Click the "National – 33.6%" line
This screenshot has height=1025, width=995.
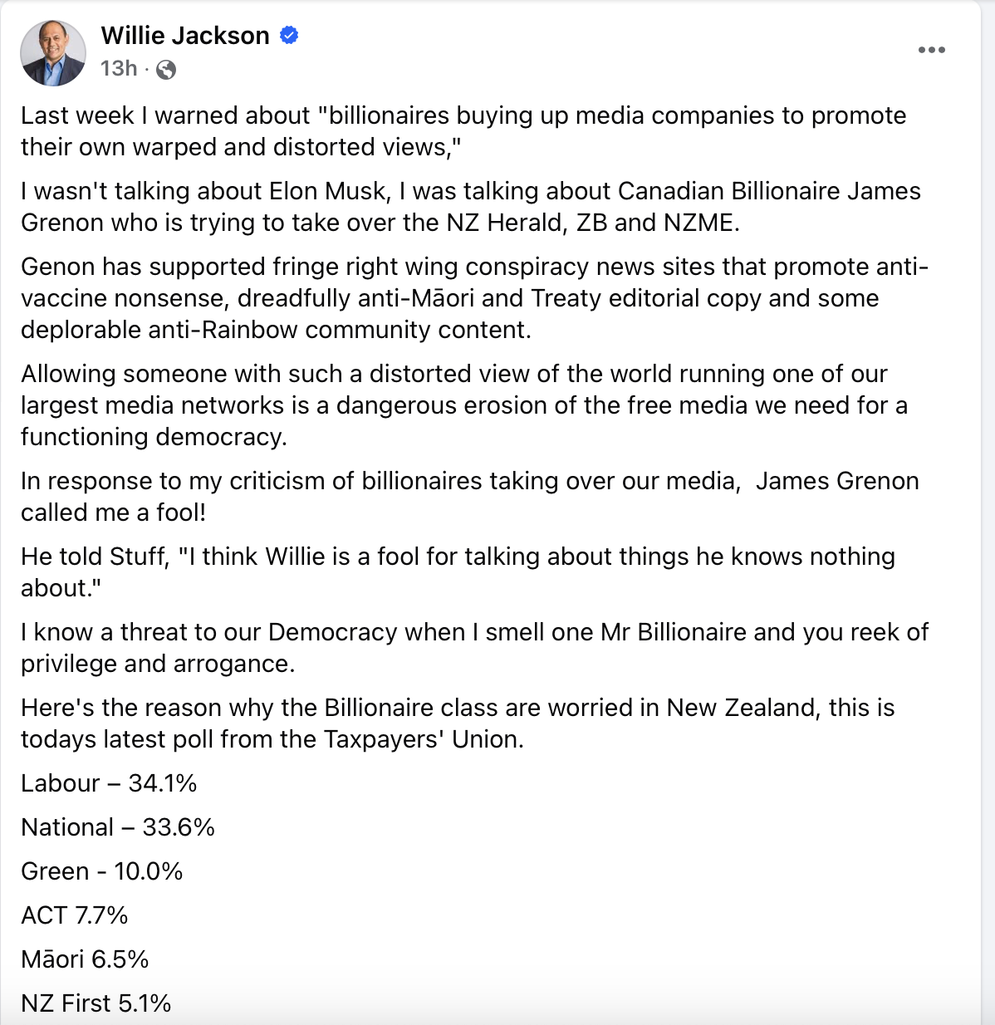(x=118, y=827)
